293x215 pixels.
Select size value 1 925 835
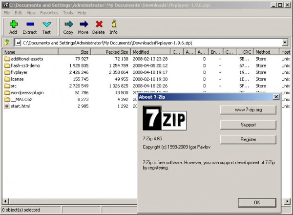(79, 65)
